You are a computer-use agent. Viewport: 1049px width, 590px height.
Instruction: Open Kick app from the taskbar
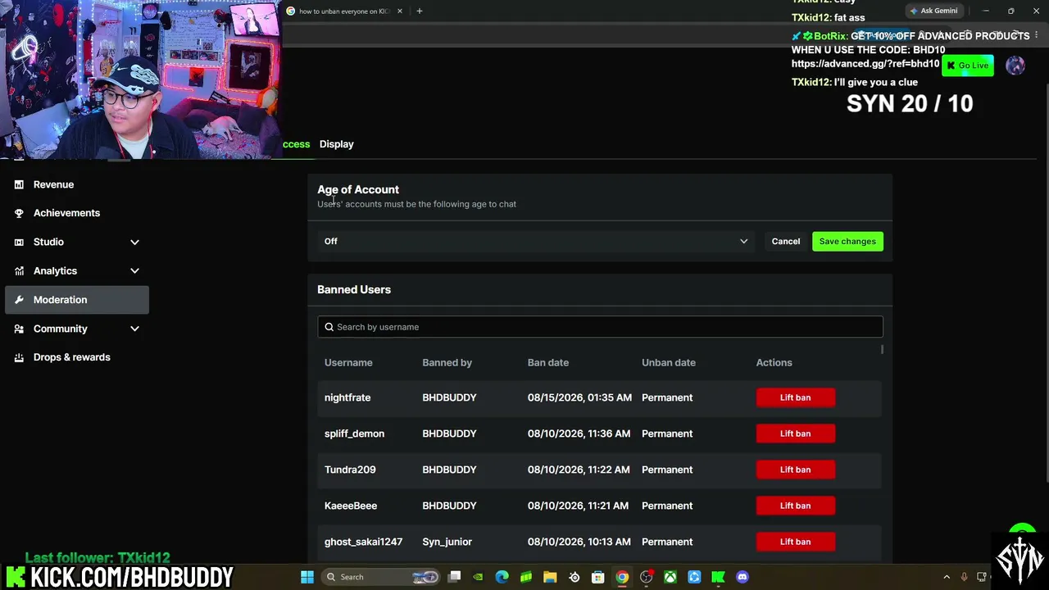point(718,577)
